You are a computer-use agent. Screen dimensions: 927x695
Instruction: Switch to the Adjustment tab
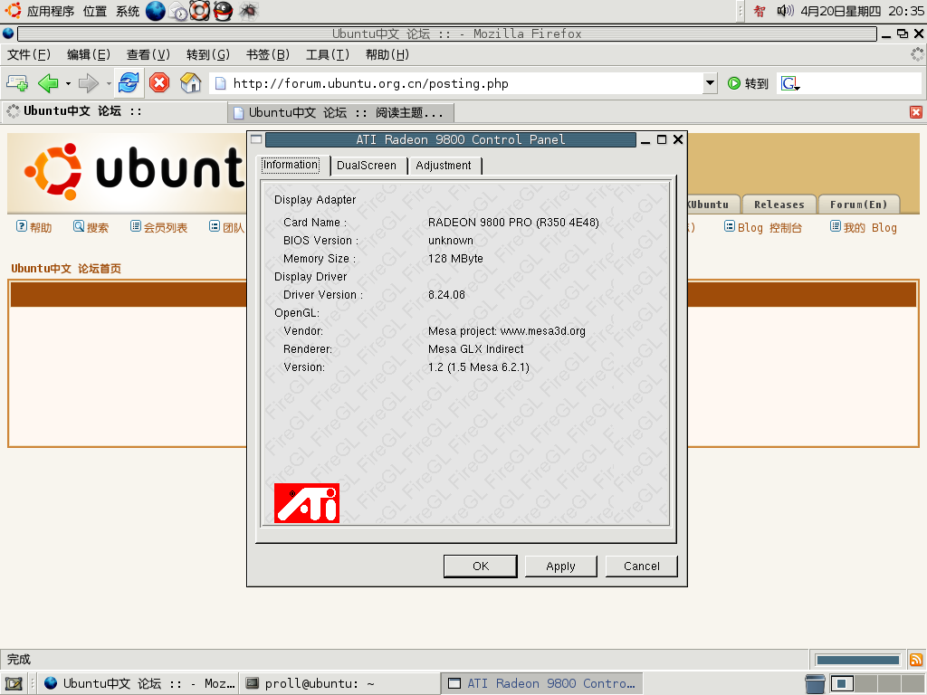(x=444, y=166)
